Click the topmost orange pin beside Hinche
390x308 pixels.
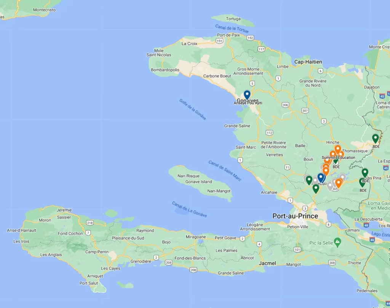pos(337,149)
